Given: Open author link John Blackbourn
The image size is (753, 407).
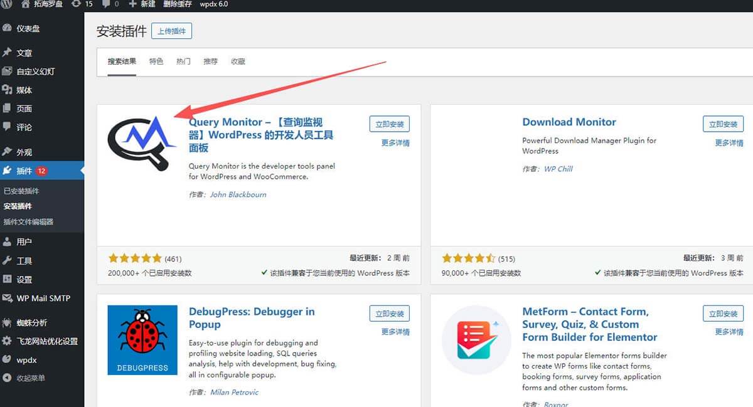Looking at the screenshot, I should coord(238,194).
